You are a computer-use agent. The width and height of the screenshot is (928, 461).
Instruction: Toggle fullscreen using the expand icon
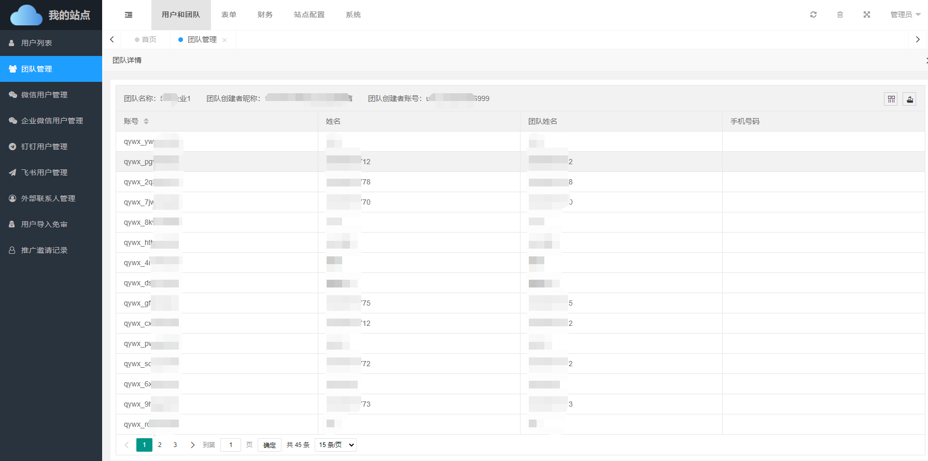867,15
